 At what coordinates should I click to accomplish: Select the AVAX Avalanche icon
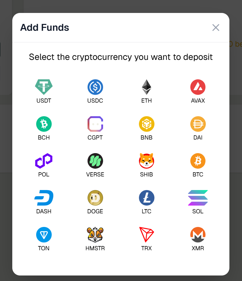click(x=198, y=87)
